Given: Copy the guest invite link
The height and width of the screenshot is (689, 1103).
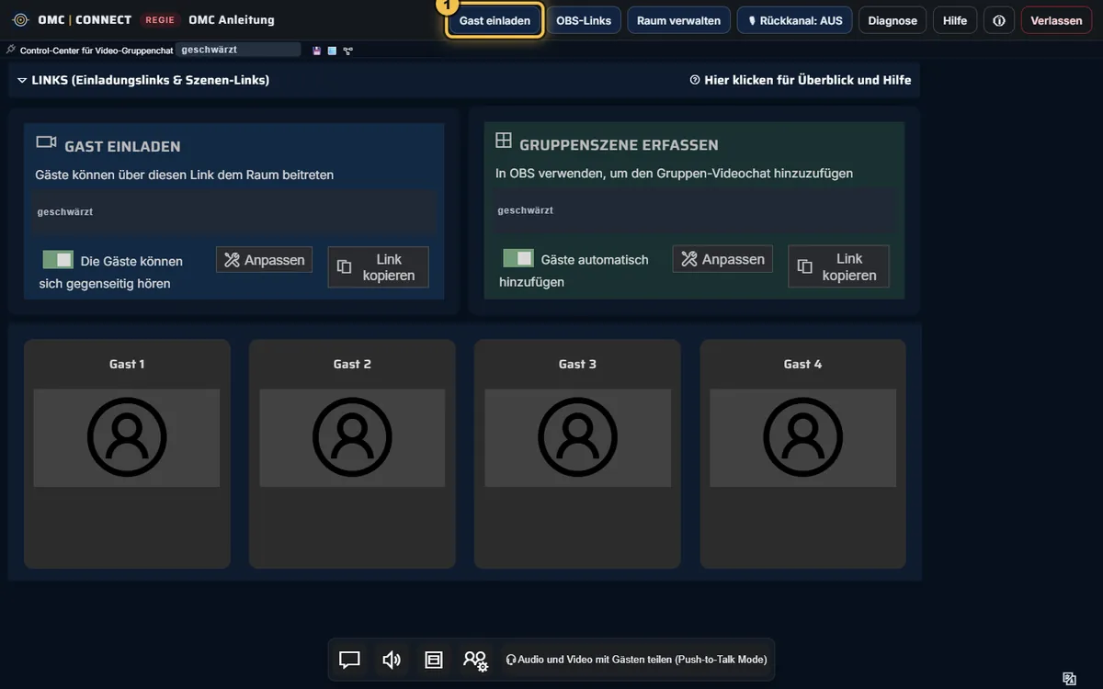Looking at the screenshot, I should 378,267.
